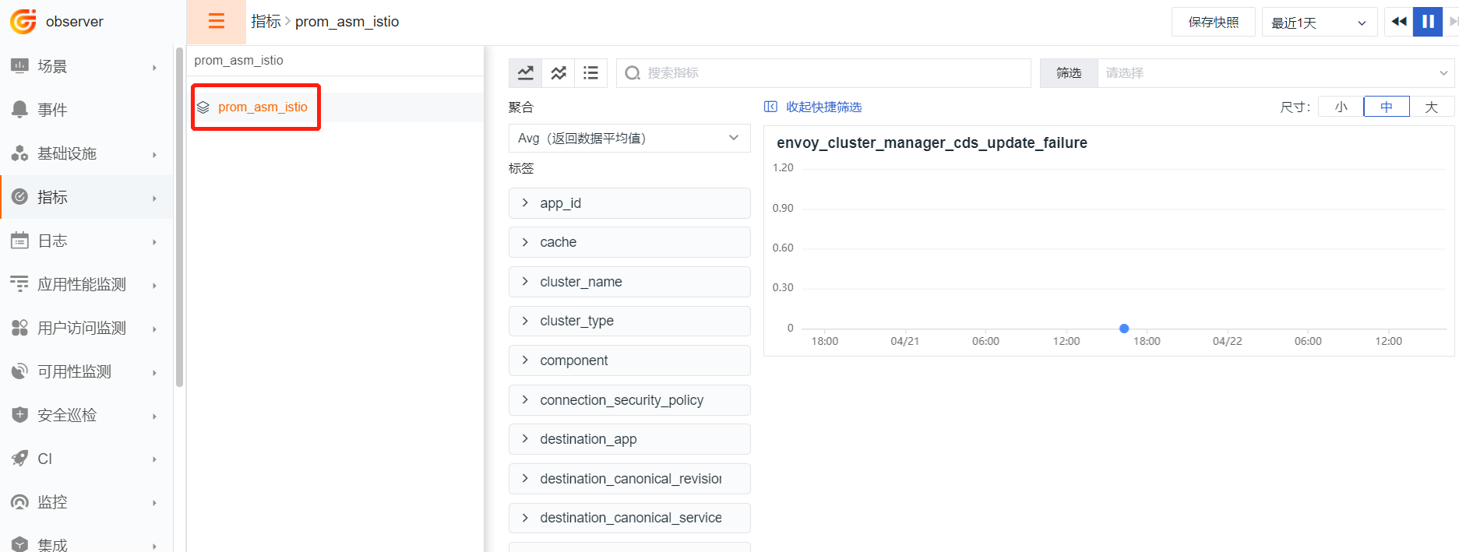Click the 收起快捷筛选 link
The width and height of the screenshot is (1459, 552).
coord(823,107)
